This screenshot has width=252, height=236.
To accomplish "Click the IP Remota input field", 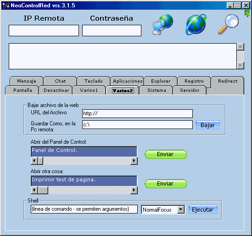I will coord(44,30).
